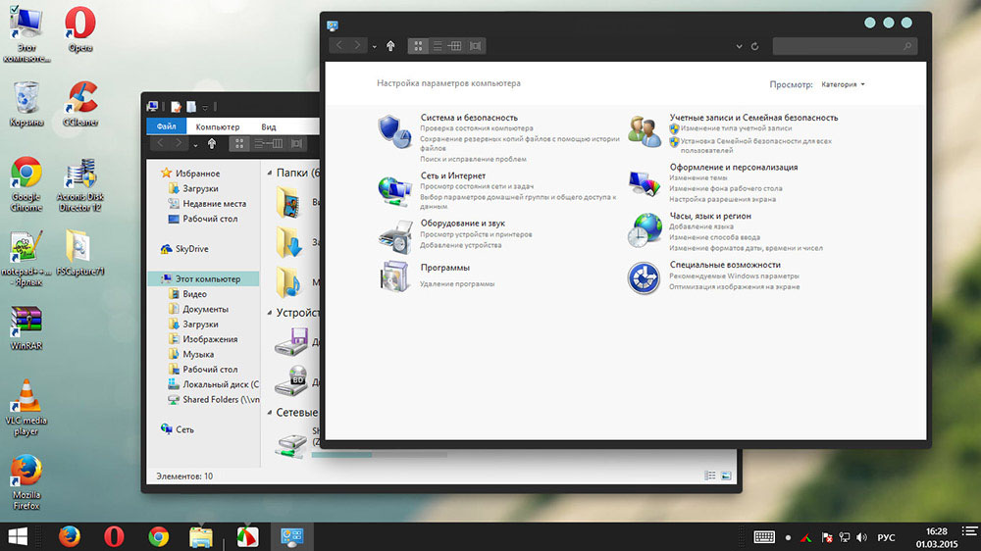Click the Сеть и Интернет globe icon
This screenshot has height=551, width=981.
tap(394, 188)
